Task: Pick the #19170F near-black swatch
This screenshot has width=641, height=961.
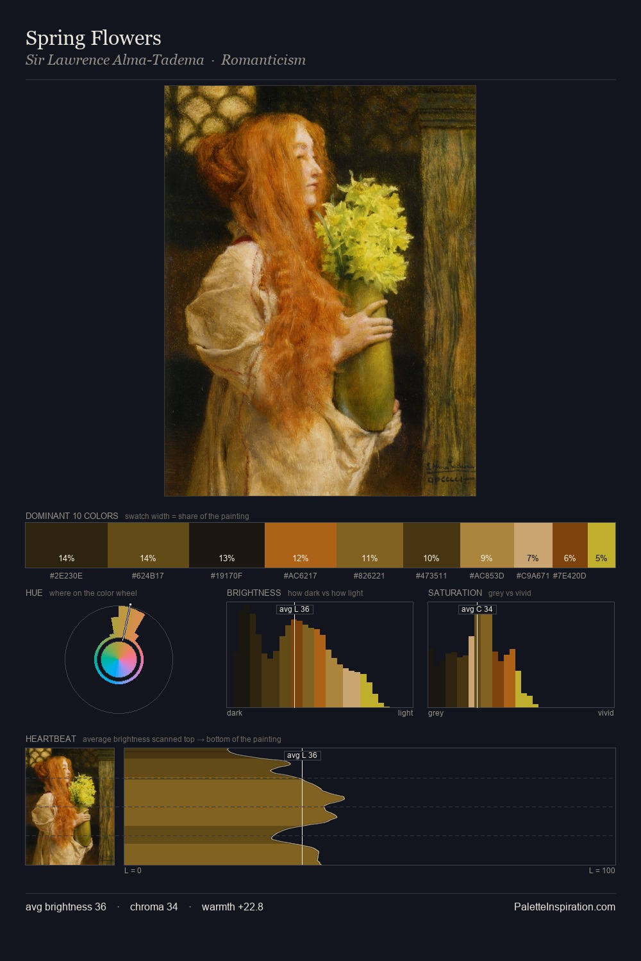Action: [227, 545]
